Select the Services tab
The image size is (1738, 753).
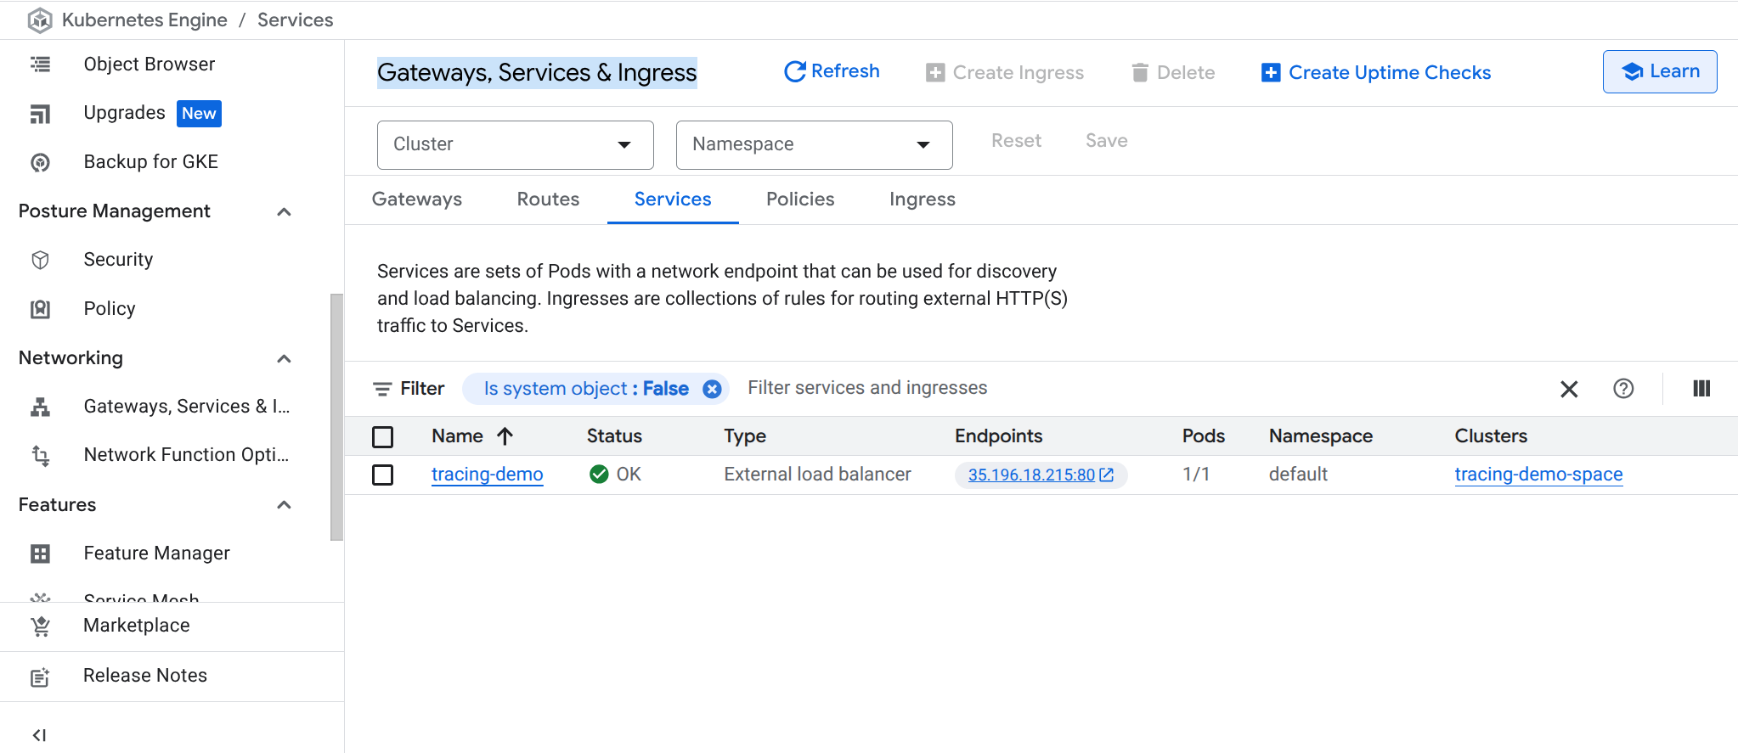673,199
